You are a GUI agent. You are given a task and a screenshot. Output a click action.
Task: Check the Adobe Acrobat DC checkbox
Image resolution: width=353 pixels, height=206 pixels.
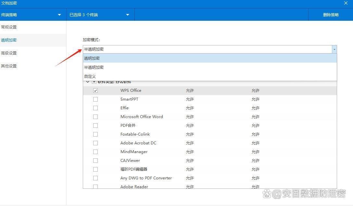(95, 143)
